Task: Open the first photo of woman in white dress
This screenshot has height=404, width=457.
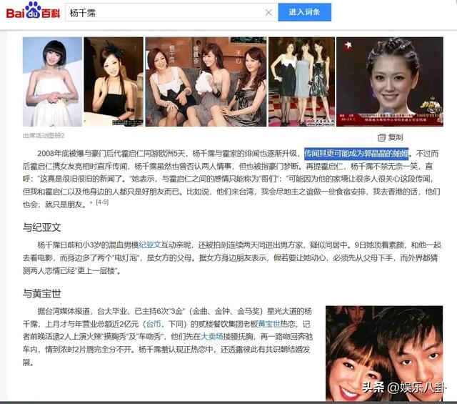Action: 52,82
